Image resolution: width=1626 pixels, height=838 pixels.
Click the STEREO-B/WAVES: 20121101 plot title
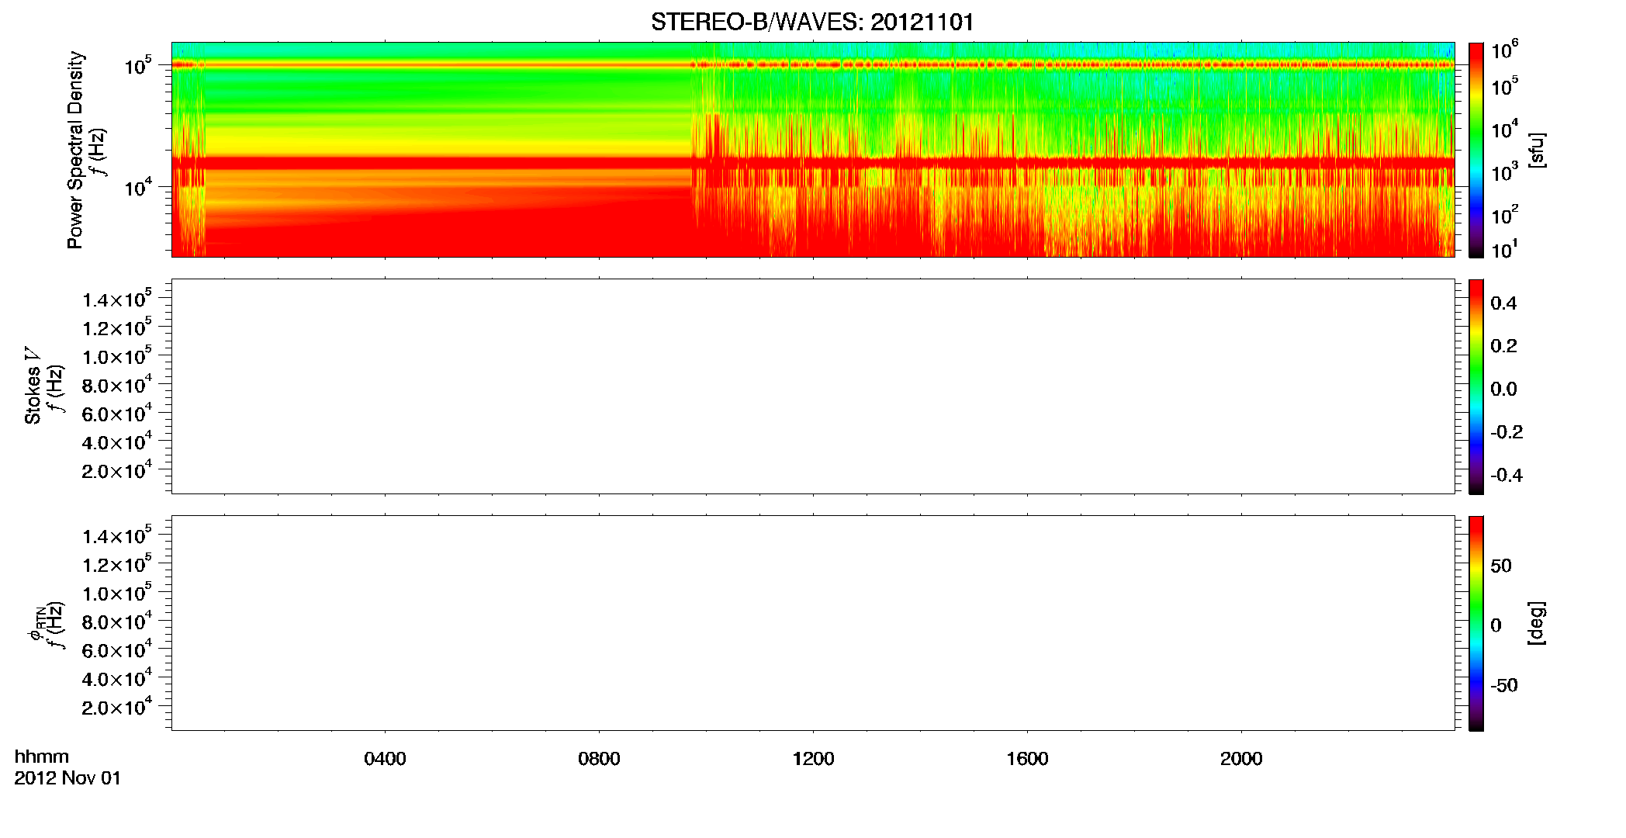pyautogui.click(x=812, y=22)
